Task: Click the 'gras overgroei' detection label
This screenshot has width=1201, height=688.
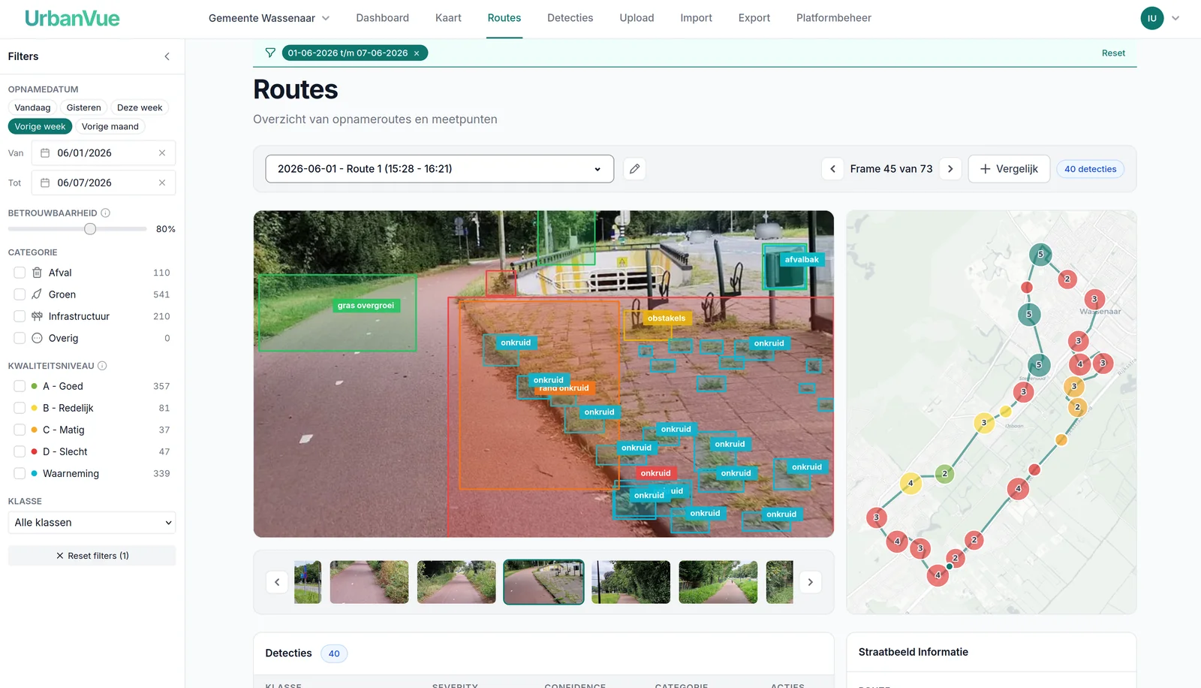Action: click(366, 306)
